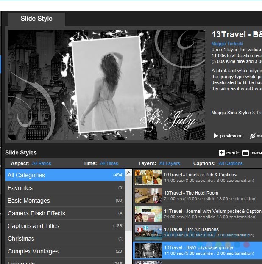This screenshot has width=262, height=264.
Task: Select 09Travel Lunch or Pub thumbnail
Action: [148, 178]
